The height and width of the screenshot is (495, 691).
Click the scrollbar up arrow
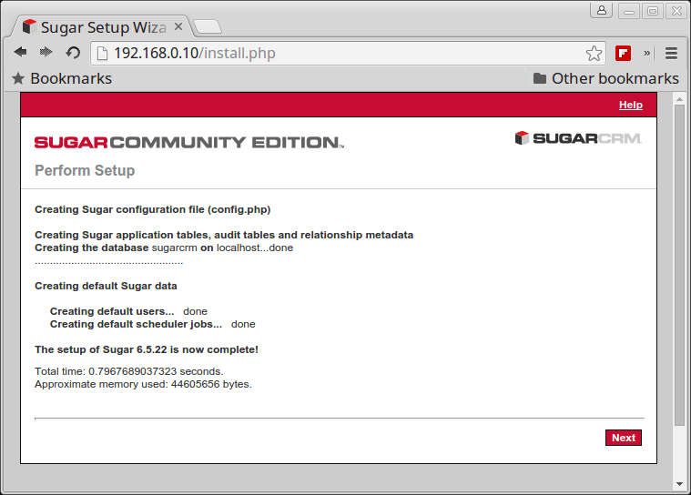pos(679,99)
